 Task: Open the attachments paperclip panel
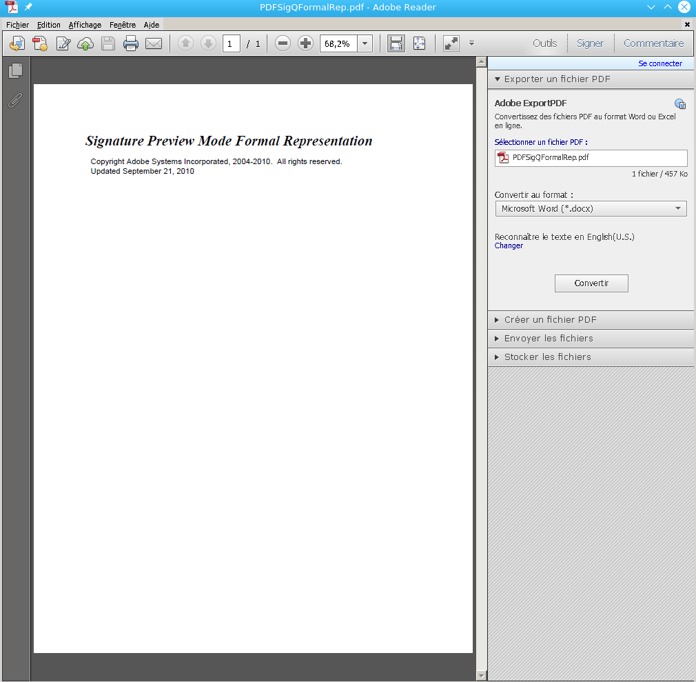click(15, 101)
